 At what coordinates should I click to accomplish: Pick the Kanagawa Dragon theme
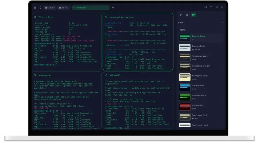click(200, 67)
